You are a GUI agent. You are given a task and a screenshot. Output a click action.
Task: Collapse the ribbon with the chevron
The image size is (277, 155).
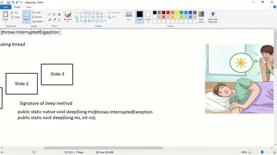pyautogui.click(x=270, y=7)
